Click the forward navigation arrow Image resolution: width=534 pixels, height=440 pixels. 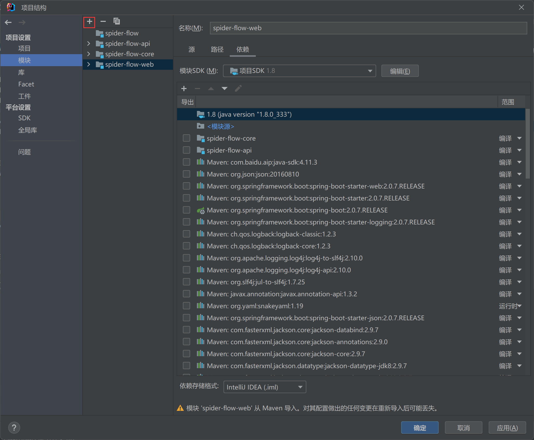[22, 22]
